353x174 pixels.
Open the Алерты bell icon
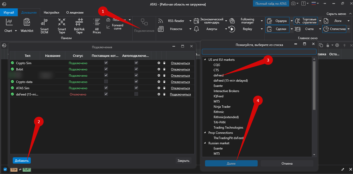(x=197, y=29)
